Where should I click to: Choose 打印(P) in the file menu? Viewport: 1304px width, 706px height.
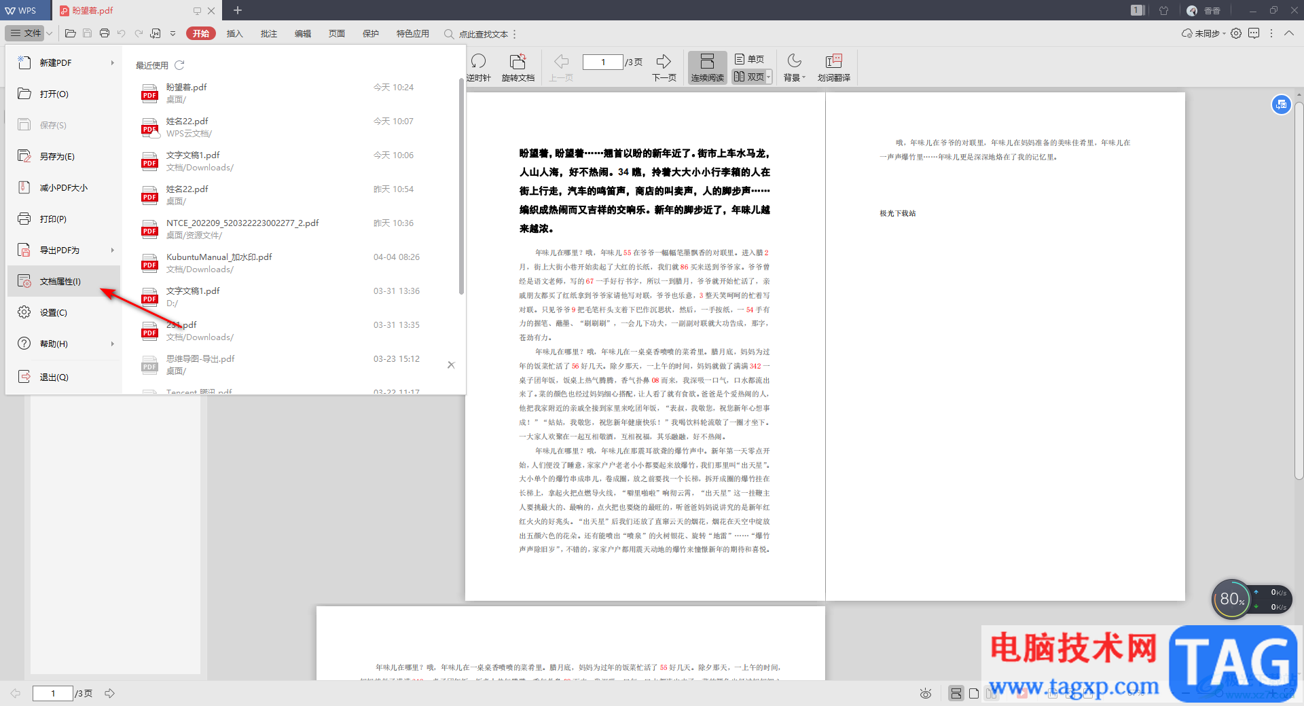(x=65, y=219)
